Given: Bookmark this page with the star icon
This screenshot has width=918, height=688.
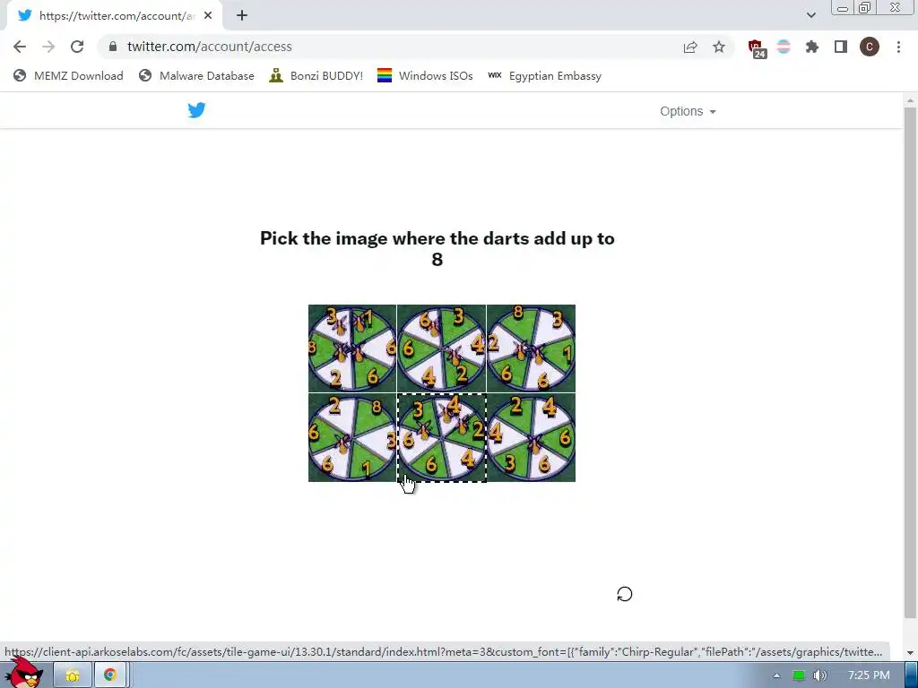Looking at the screenshot, I should [719, 47].
